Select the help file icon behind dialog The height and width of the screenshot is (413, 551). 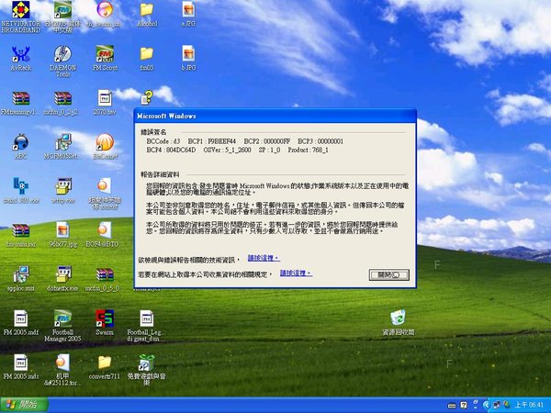coord(147,97)
